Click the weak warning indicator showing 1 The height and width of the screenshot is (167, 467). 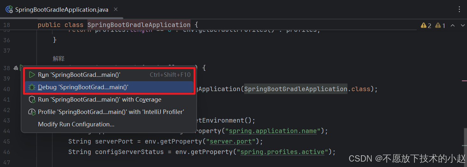(x=440, y=25)
